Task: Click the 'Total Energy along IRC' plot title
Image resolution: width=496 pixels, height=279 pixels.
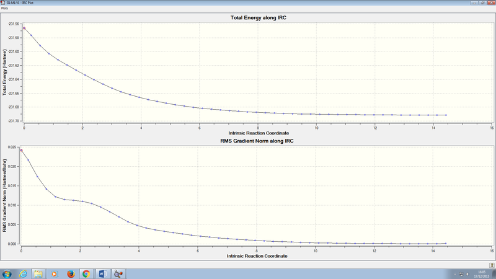Action: point(258,18)
